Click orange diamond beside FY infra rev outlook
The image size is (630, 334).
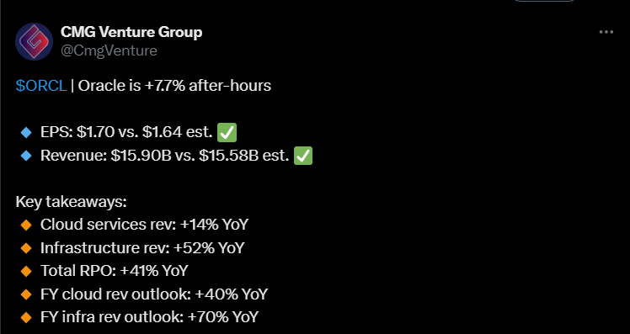(x=26, y=317)
